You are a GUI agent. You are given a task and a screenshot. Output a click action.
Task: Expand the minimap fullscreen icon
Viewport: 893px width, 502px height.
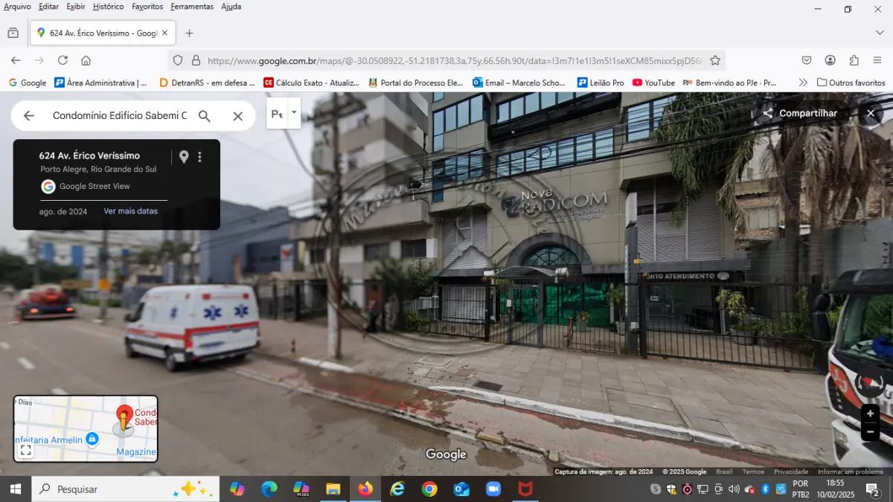pyautogui.click(x=25, y=450)
